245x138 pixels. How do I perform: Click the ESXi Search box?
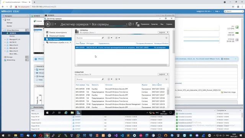pos(234,11)
